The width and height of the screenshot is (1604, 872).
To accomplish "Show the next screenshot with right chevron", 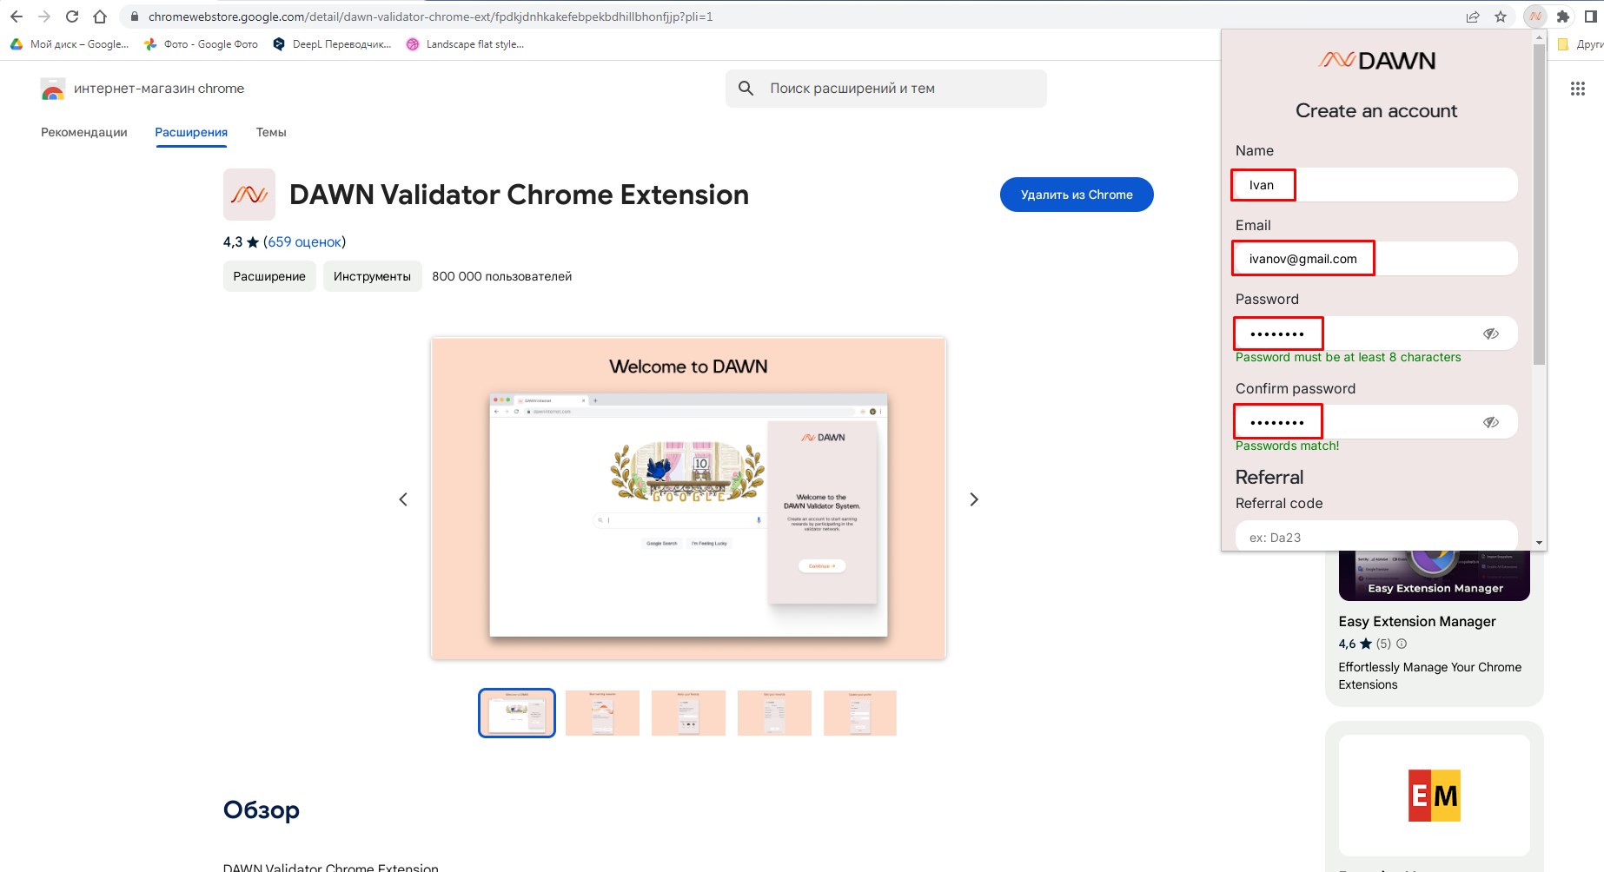I will coord(974,499).
